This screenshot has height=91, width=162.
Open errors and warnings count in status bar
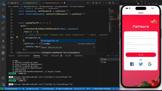click(x=79, y=89)
